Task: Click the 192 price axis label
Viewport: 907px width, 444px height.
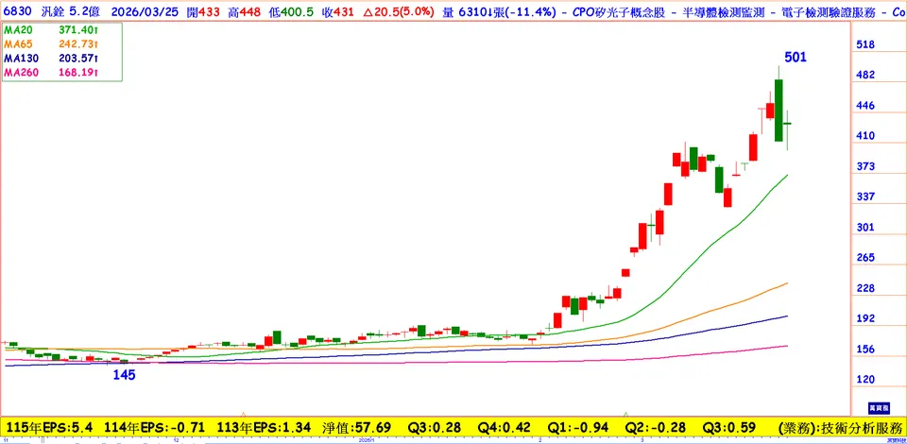Action: click(x=866, y=319)
